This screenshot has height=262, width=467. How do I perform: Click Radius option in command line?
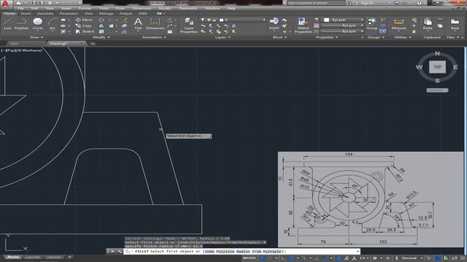click(x=243, y=252)
